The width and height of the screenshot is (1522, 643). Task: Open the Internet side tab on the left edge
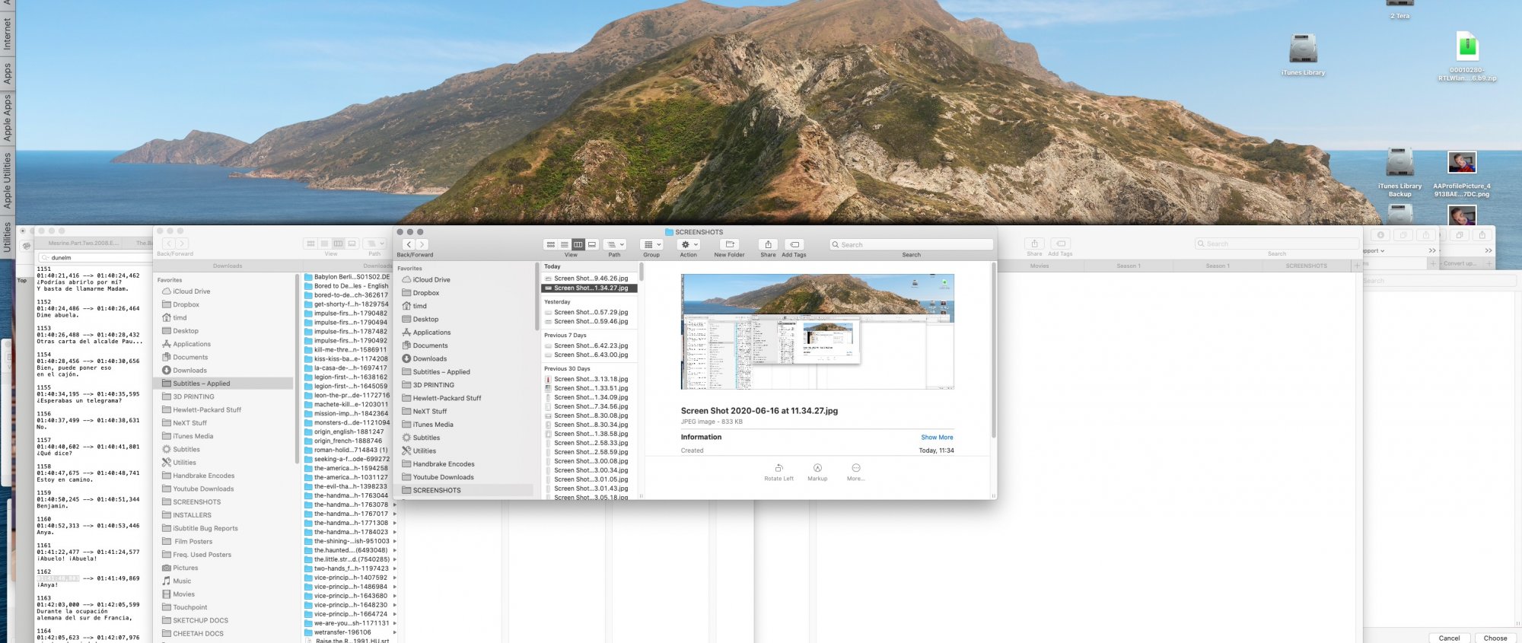tap(8, 34)
